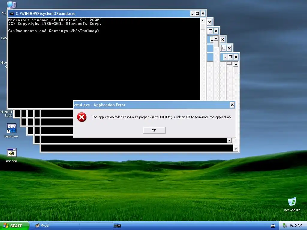Open the Start menu
This screenshot has width=307, height=230.
[14, 226]
